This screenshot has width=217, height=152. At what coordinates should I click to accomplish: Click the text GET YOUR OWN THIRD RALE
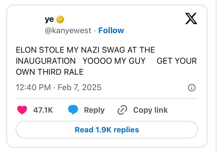[176, 61]
